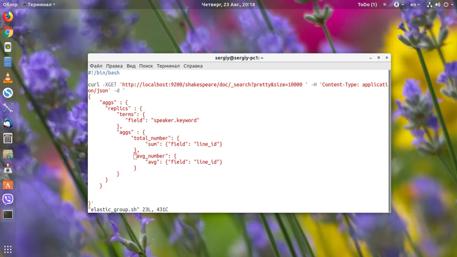Open the power menu icon
Image resolution: width=457 pixels, height=257 pixels.
pos(446,4)
